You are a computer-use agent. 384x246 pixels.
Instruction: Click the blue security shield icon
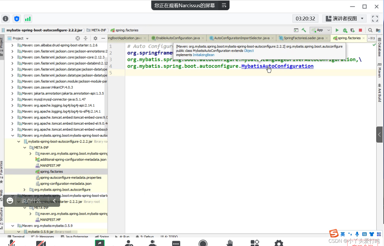[17, 19]
